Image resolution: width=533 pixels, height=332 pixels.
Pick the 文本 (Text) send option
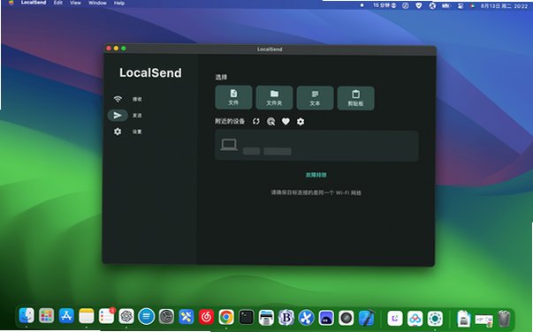point(315,98)
